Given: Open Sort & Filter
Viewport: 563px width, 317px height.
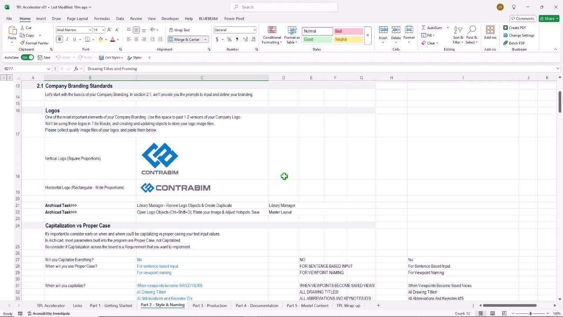Looking at the screenshot, I should coord(458,35).
